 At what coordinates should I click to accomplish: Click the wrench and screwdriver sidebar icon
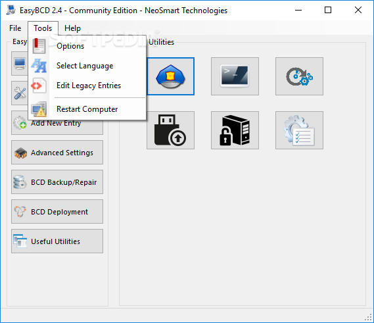coord(20,93)
